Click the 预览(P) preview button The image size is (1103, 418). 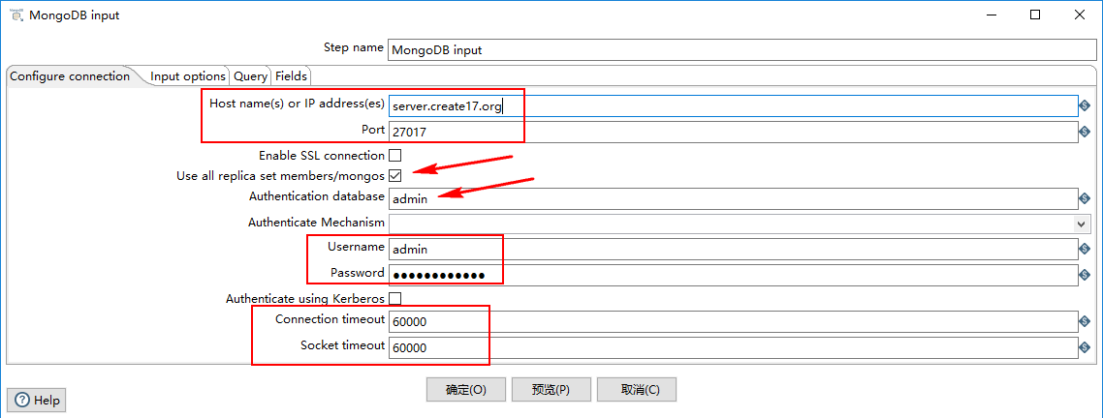(551, 390)
